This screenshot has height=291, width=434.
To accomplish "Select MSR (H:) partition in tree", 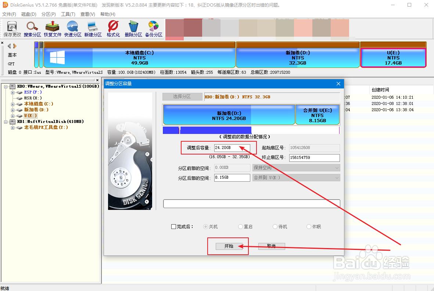I will pos(33,98).
